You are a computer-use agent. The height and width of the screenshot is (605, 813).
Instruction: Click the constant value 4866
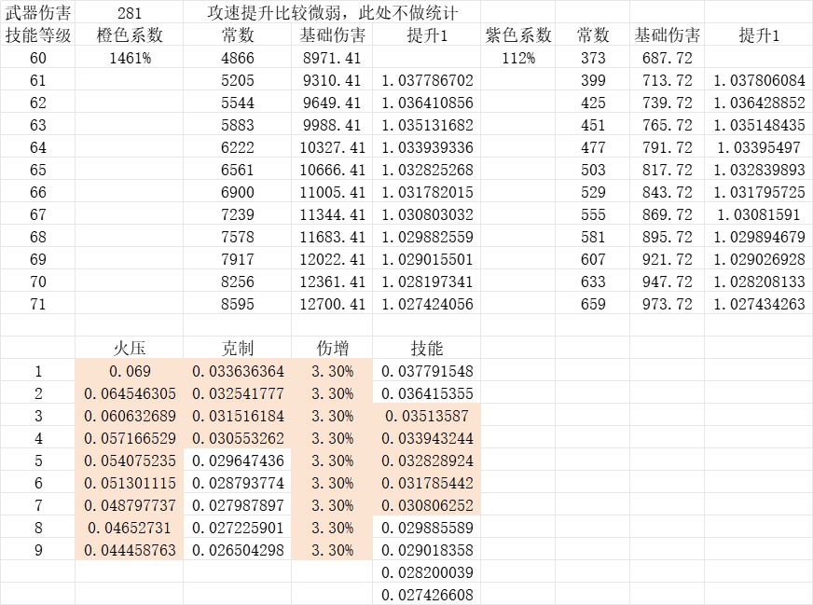tap(238, 58)
